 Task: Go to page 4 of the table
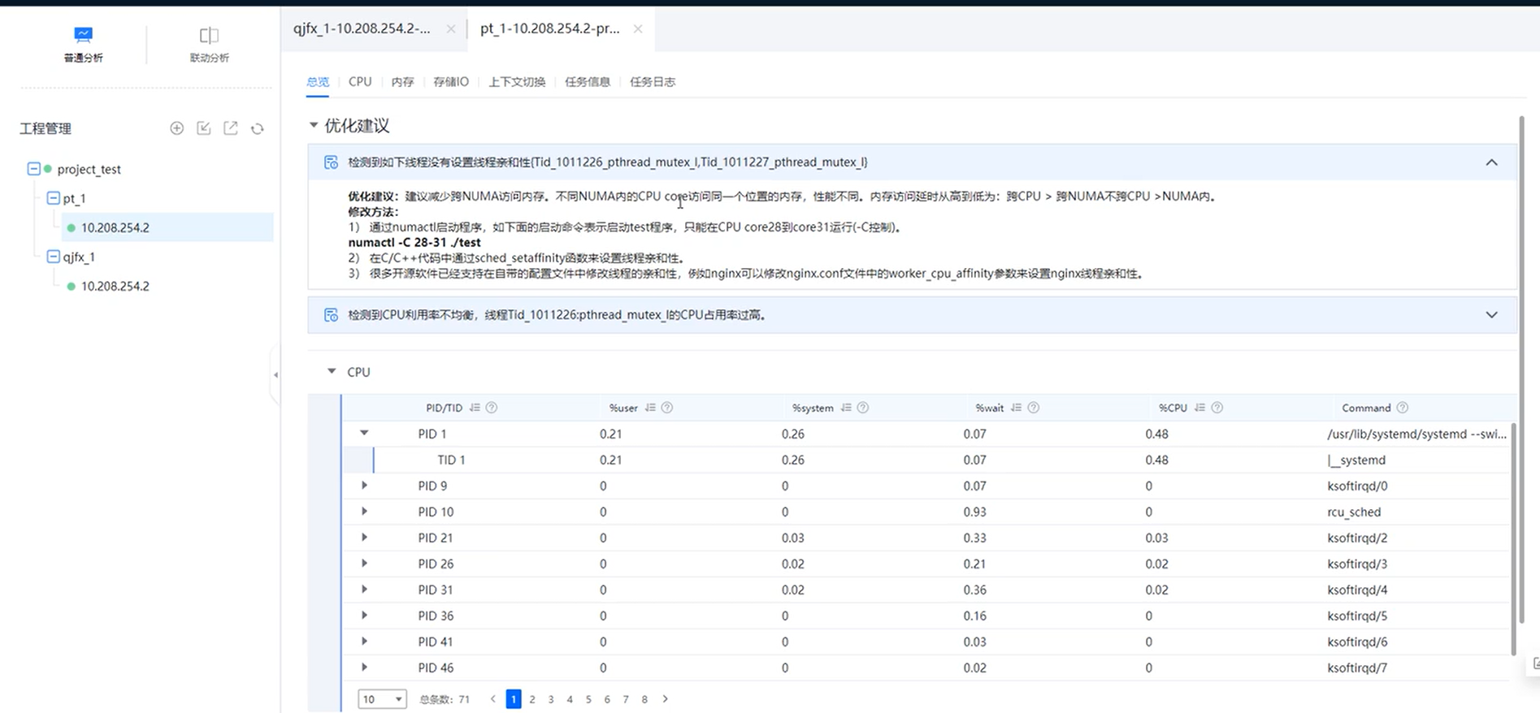pyautogui.click(x=570, y=699)
